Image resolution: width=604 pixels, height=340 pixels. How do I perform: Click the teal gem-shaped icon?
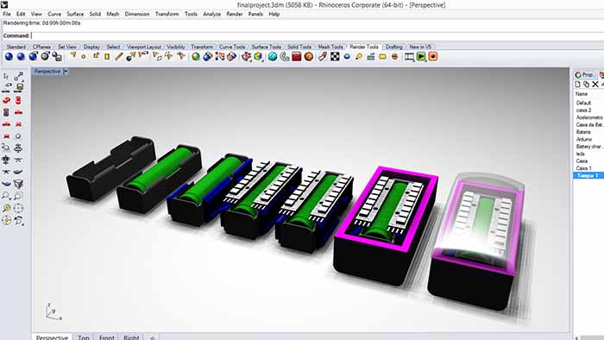(x=273, y=57)
